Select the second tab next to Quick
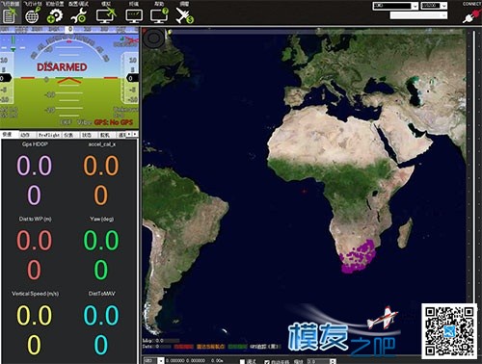The height and width of the screenshot is (364, 482). tap(25, 135)
